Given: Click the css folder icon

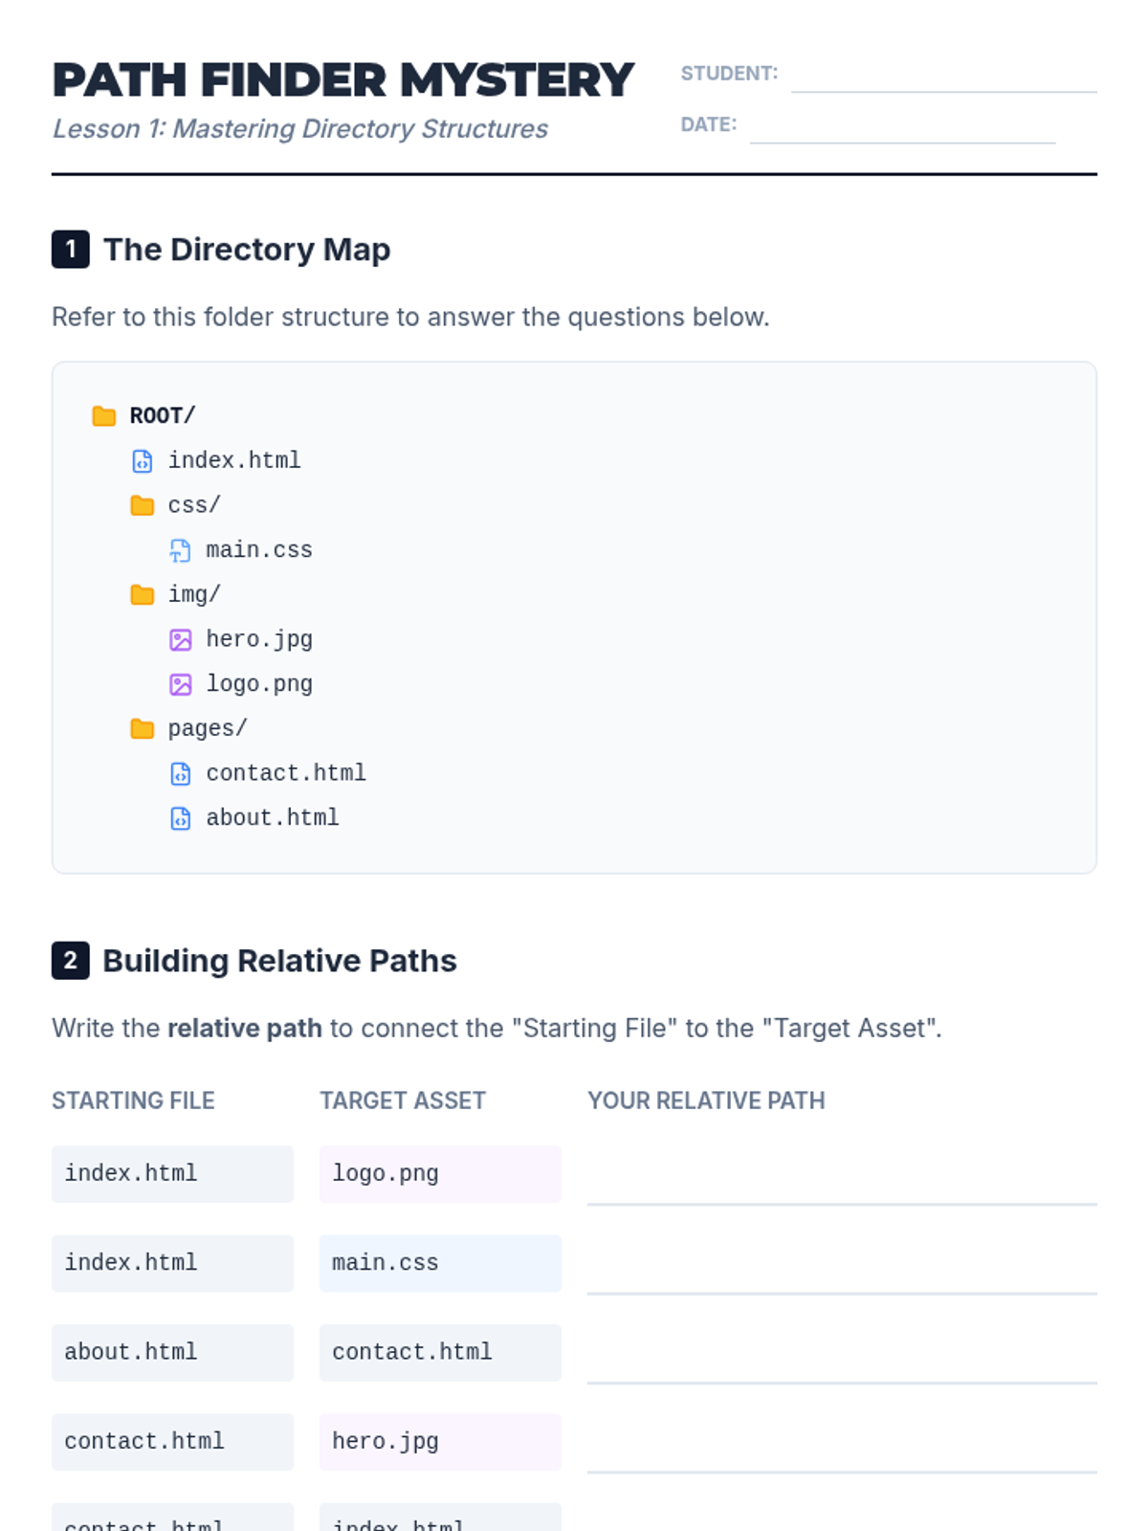Looking at the screenshot, I should click(142, 505).
